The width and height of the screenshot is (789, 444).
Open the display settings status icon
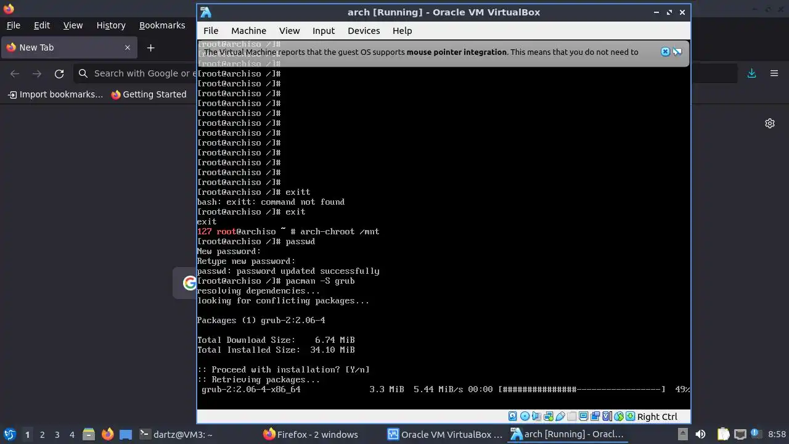[x=583, y=416]
